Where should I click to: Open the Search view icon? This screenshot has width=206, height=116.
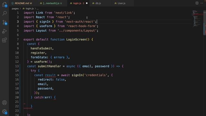[5, 13]
